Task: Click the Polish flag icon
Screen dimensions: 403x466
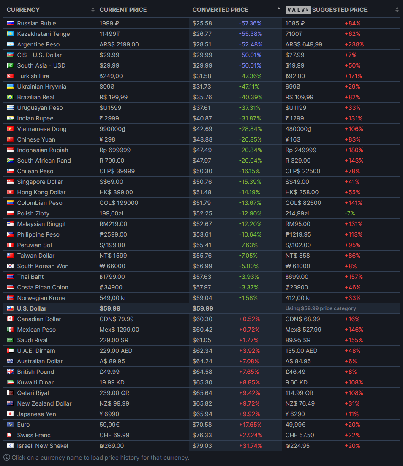Action: tap(10, 213)
